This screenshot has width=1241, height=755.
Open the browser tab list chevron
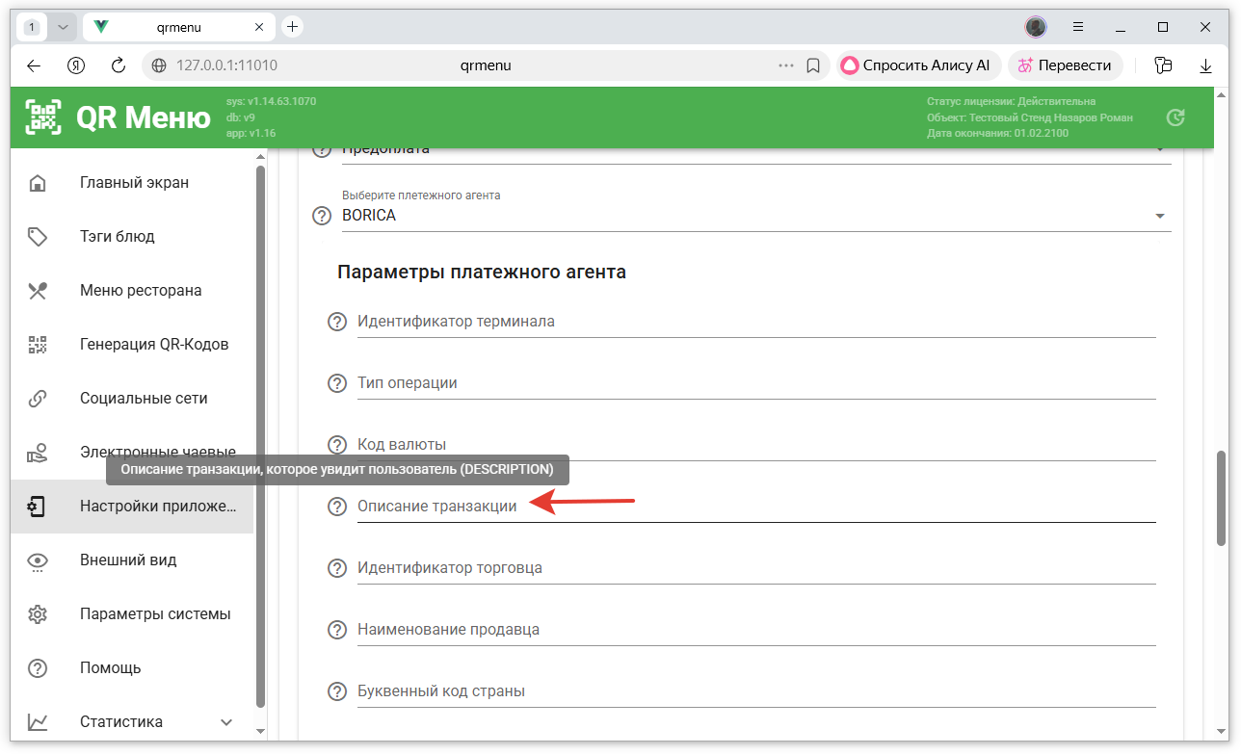64,27
